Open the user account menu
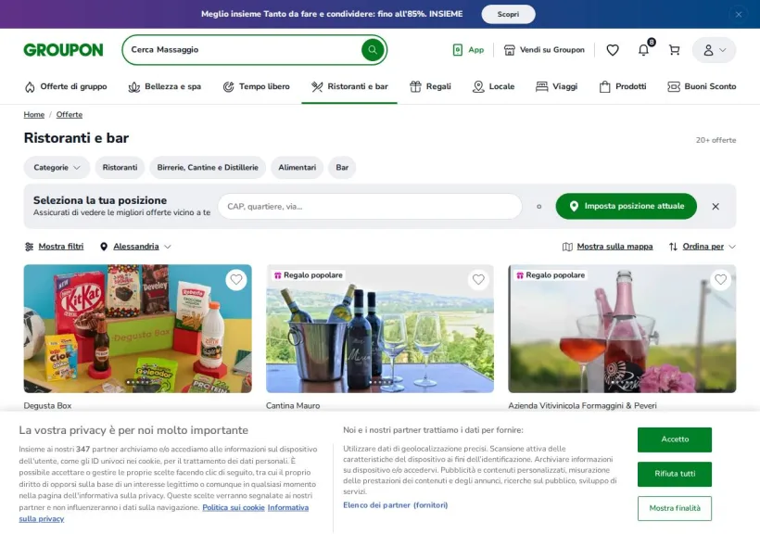 click(x=714, y=50)
